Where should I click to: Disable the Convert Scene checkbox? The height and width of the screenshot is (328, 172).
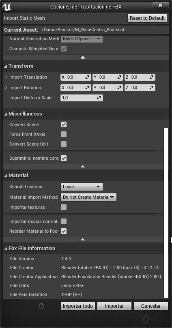(x=64, y=125)
